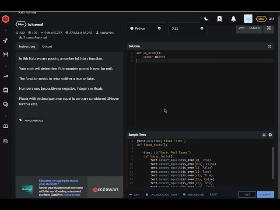Viewport: 280px width, 210px height.
Task: Open the user profile avatar
Action: pyautogui.click(x=248, y=19)
